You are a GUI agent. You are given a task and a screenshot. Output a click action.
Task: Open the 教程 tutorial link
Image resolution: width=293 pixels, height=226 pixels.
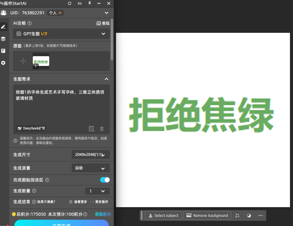[x=103, y=23]
